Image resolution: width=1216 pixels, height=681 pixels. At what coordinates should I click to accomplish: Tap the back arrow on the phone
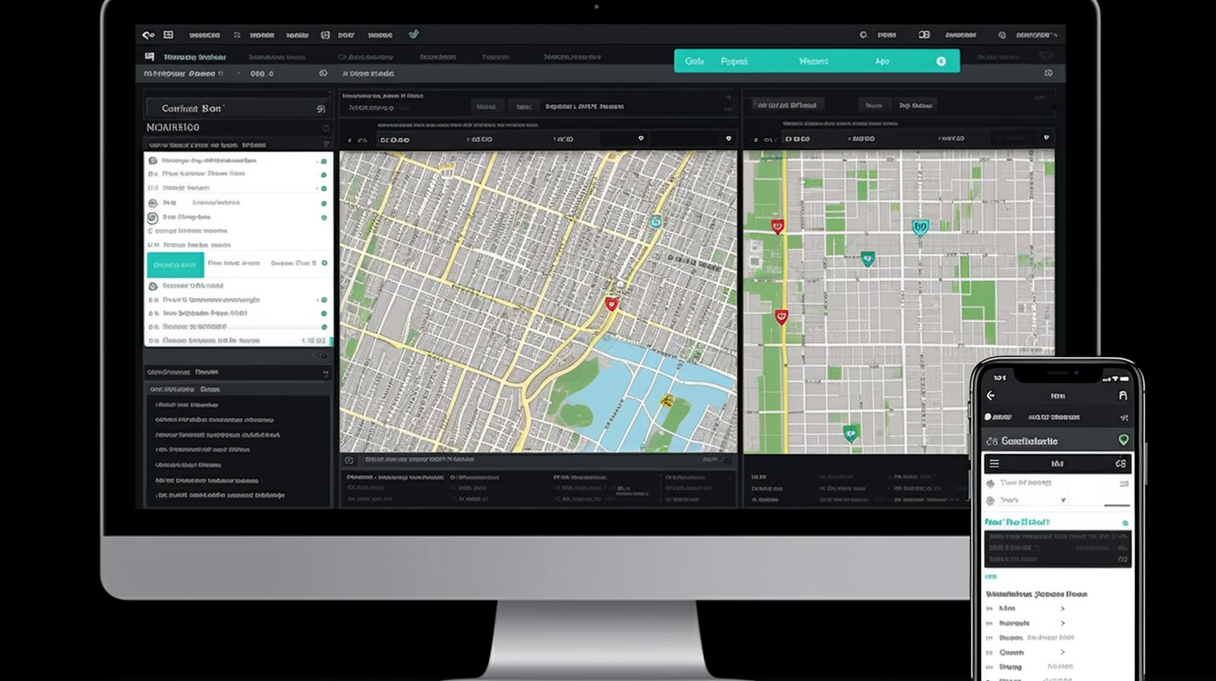pos(991,396)
